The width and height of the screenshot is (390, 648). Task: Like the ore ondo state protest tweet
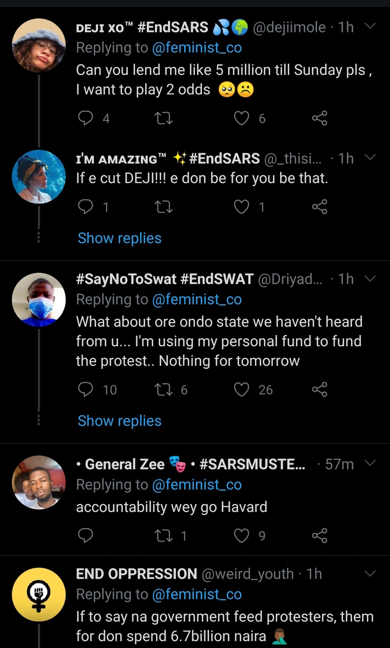242,390
